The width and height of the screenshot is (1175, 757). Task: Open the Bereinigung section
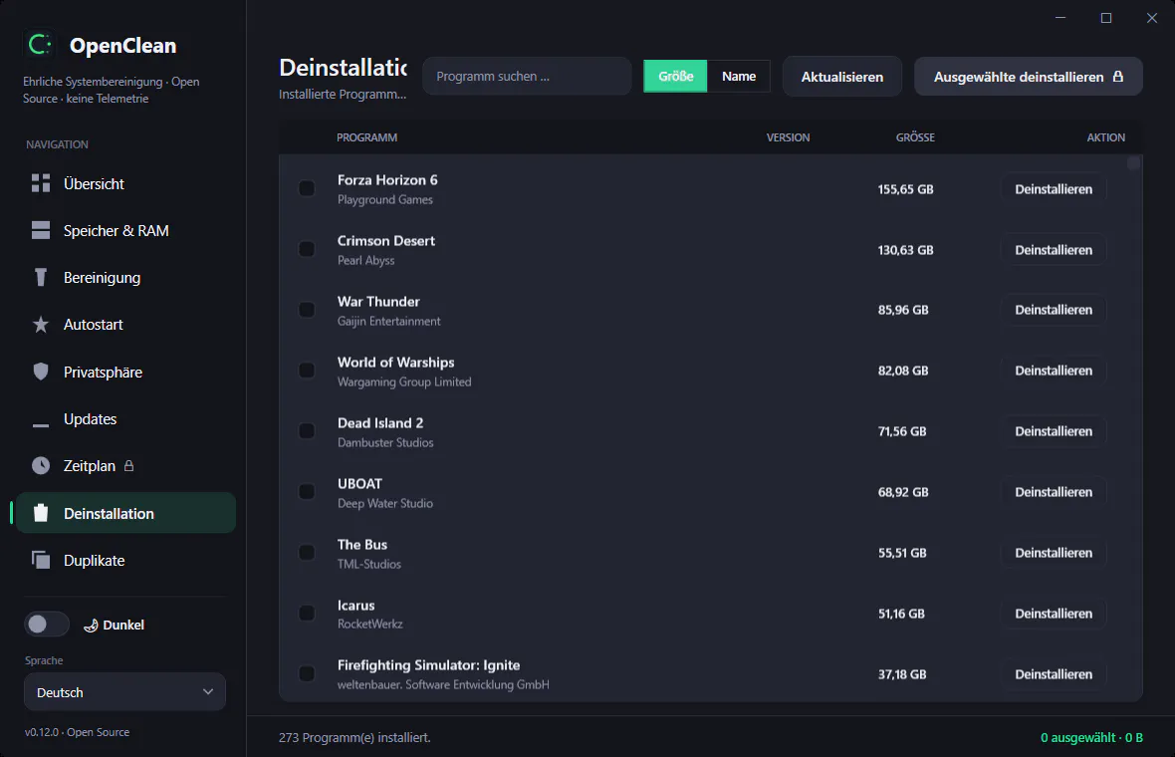pos(125,277)
